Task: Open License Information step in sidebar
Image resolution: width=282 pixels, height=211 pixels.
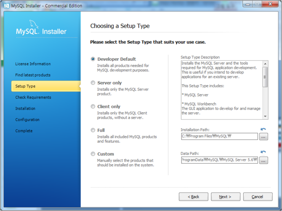Action: click(x=33, y=64)
